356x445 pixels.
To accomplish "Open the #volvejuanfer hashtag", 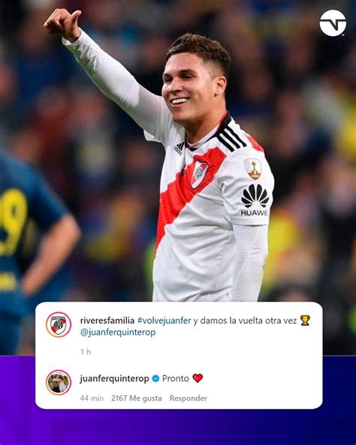I will point(164,321).
